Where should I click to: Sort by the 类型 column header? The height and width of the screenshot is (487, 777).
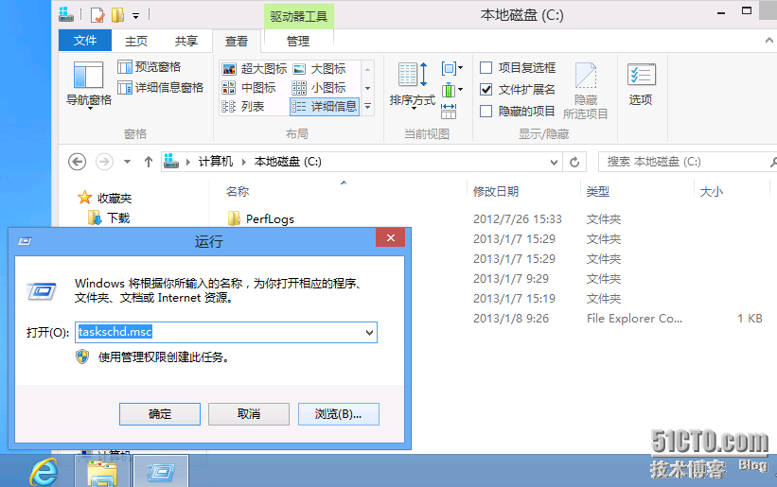(x=598, y=192)
